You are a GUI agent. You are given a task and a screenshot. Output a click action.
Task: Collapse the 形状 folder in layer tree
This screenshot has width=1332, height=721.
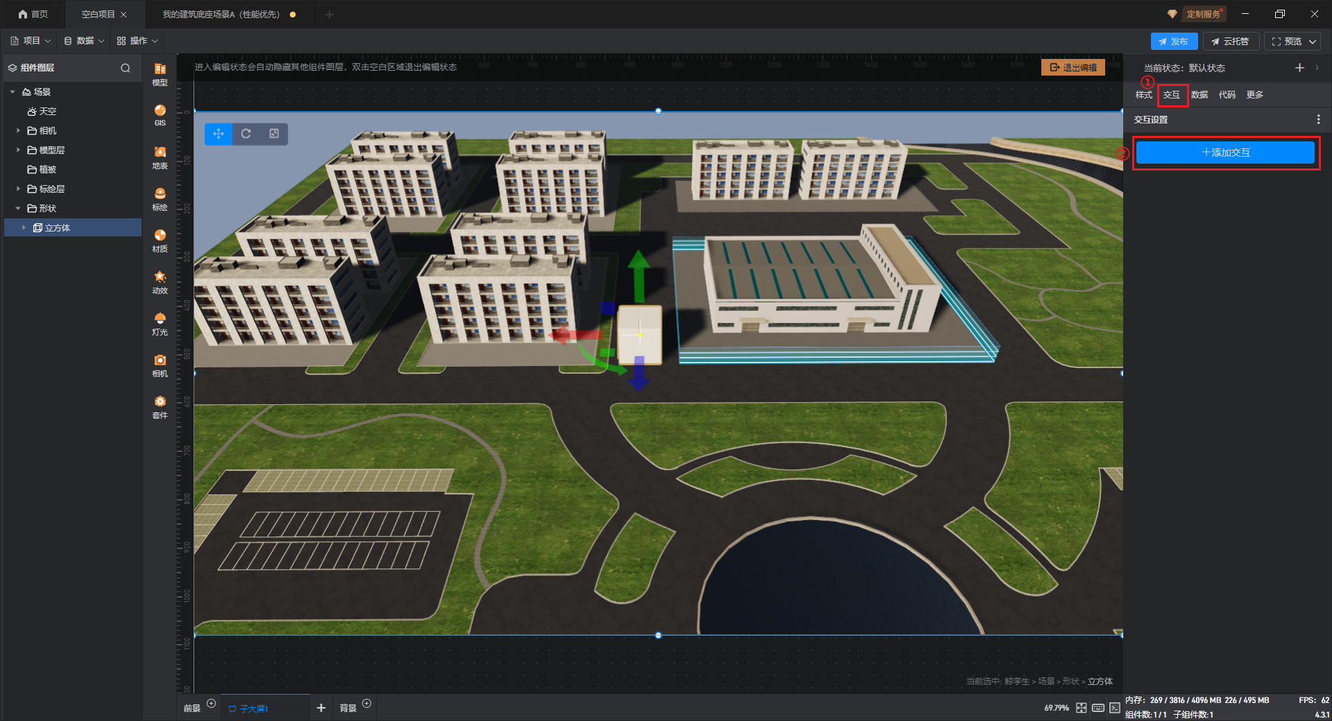18,208
